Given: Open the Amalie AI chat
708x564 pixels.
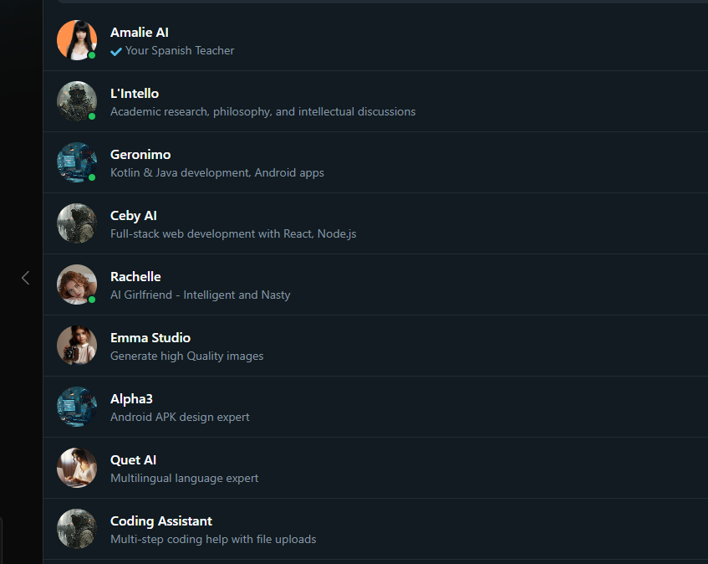Looking at the screenshot, I should (375, 40).
